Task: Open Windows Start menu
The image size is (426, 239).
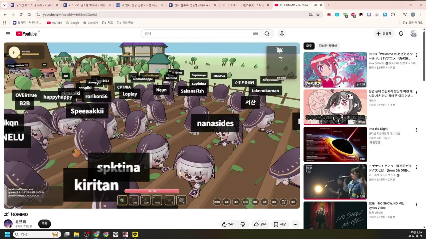Action: (7, 234)
